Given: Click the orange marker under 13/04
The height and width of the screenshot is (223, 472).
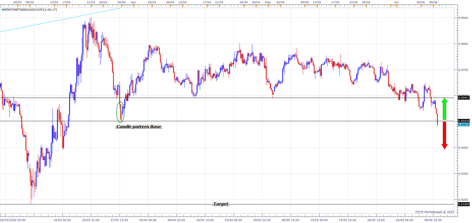Looking at the screenshot, I should (183, 6).
